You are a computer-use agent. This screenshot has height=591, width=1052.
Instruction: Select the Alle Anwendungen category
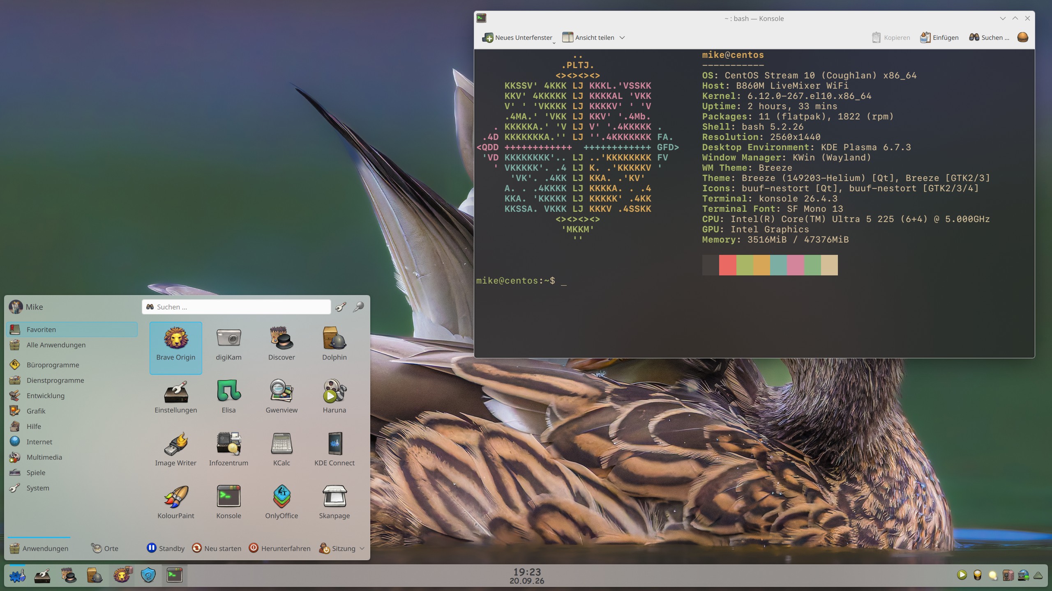tap(72, 345)
